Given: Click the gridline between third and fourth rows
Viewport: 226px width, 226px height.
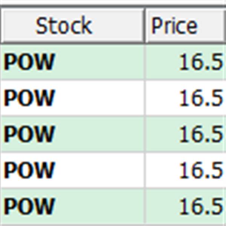Looking at the screenshot, I should (113, 152).
